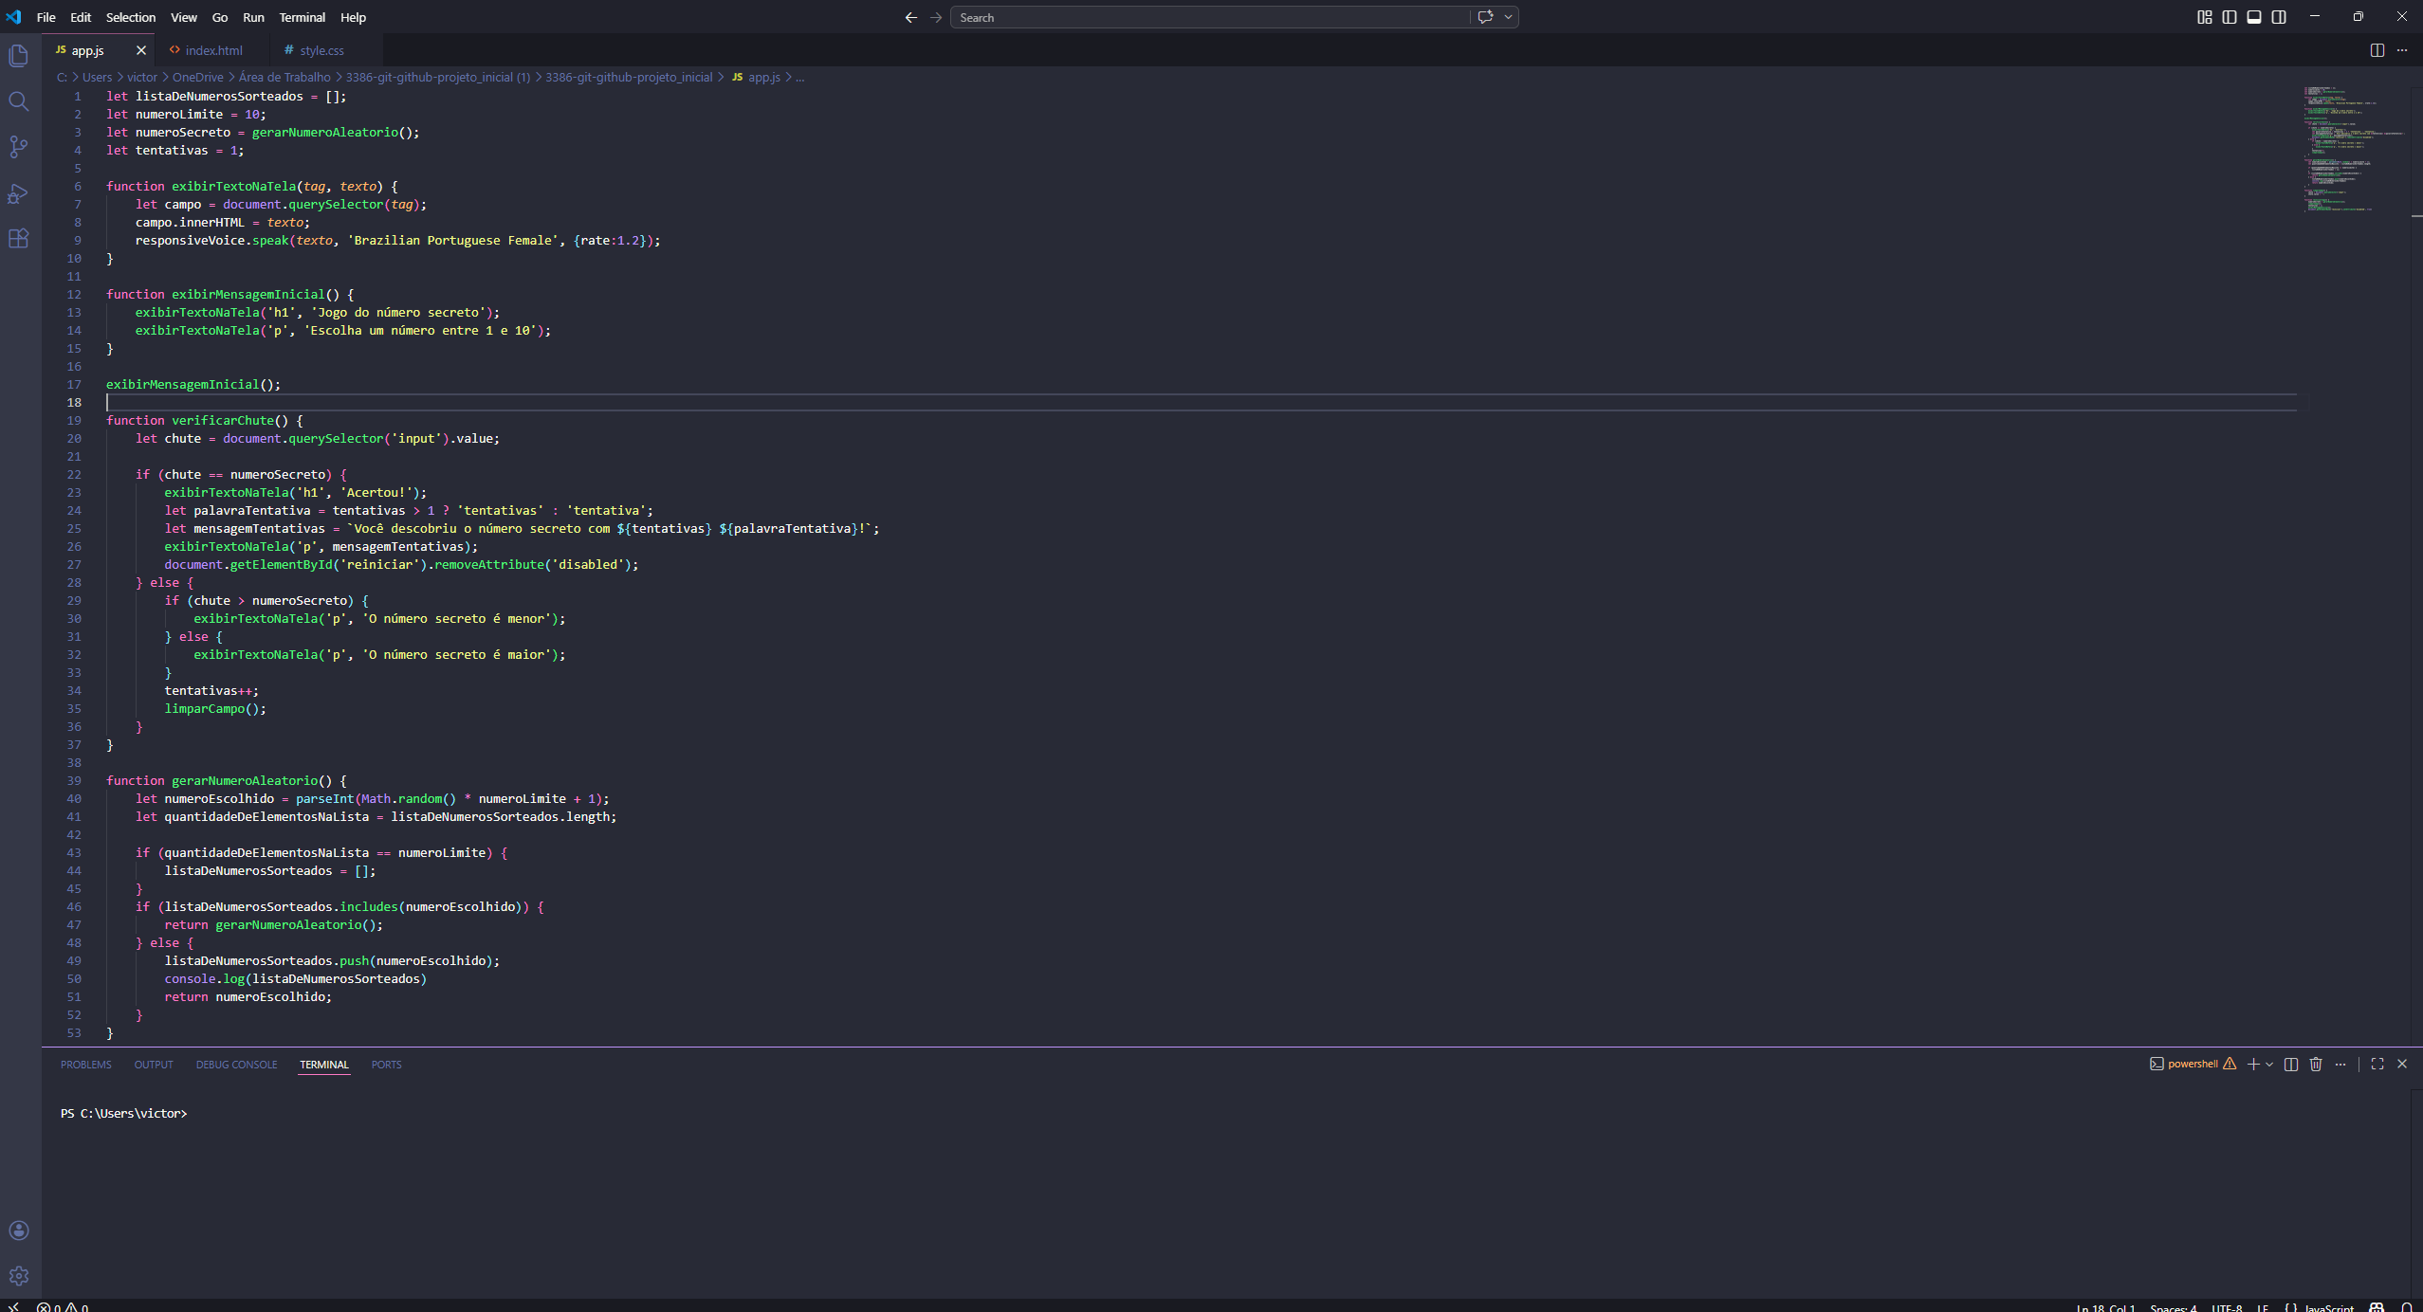Open the Accounts menu icon

(19, 1230)
